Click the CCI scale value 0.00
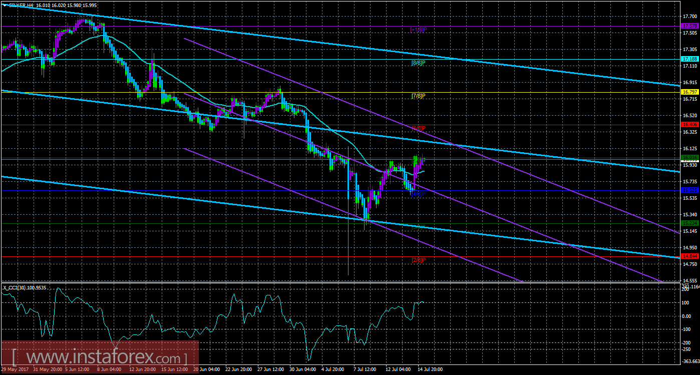 click(686, 316)
